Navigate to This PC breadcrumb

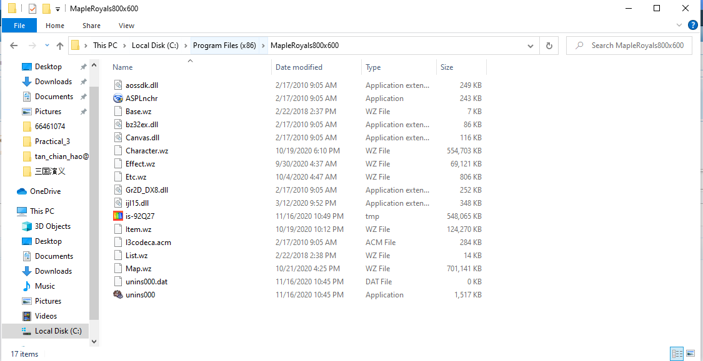tap(105, 46)
